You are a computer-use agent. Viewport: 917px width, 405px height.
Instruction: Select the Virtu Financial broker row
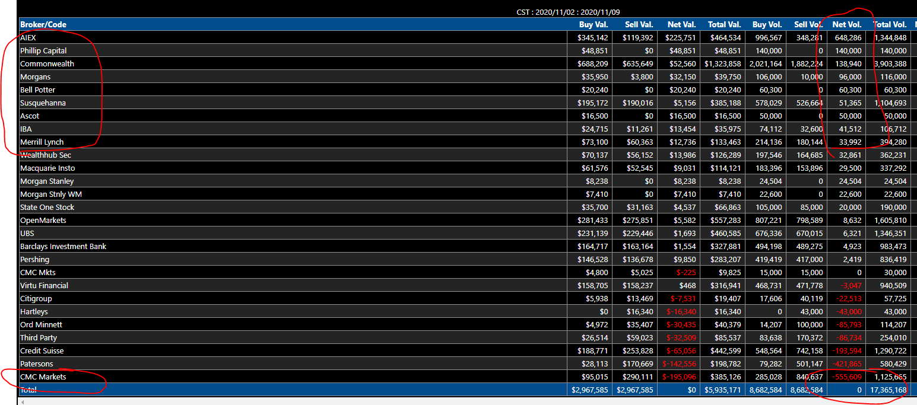[x=467, y=285]
